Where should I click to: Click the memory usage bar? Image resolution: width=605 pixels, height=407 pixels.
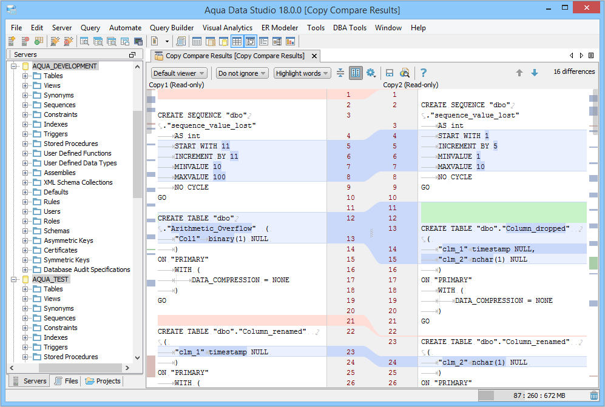[x=533, y=395]
